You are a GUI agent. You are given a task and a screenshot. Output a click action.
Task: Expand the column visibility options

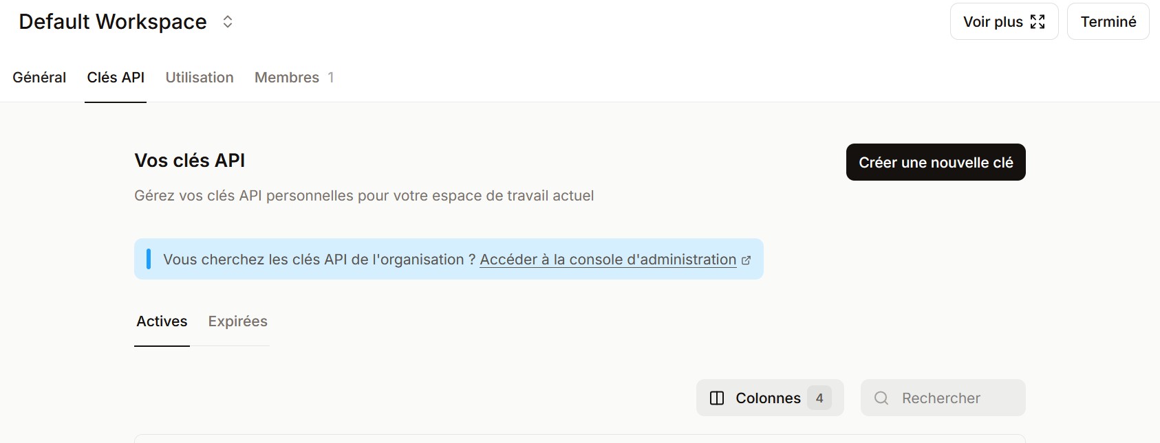[x=769, y=397]
